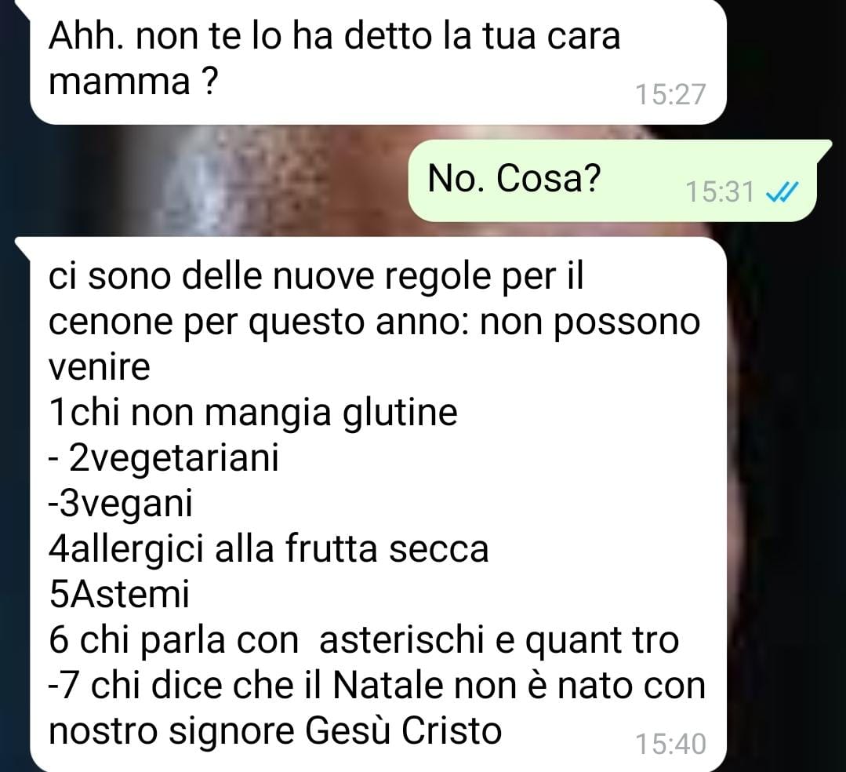Tap the green bubble's pointed tail
Screen dimensions: 846x772
824,149
